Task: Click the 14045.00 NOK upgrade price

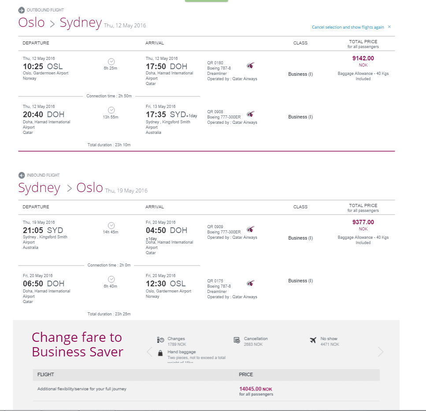Action: coord(256,389)
